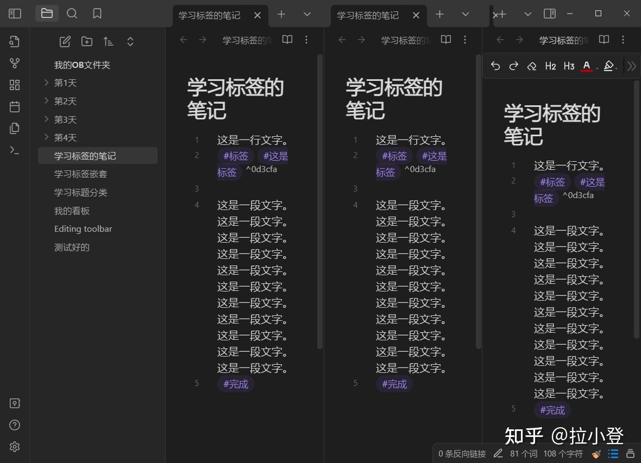The width and height of the screenshot is (641, 463).
Task: Open the tab list chevron dropdown
Action: click(307, 15)
